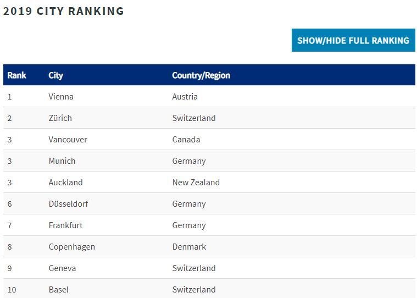Click the 2019 City Ranking heading
The height and width of the screenshot is (298, 417).
(64, 11)
